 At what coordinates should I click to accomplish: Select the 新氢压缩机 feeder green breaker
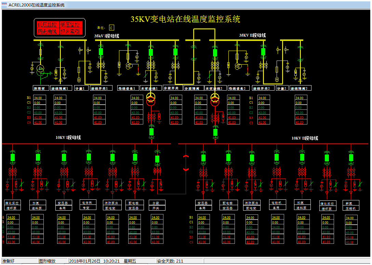click(351, 158)
